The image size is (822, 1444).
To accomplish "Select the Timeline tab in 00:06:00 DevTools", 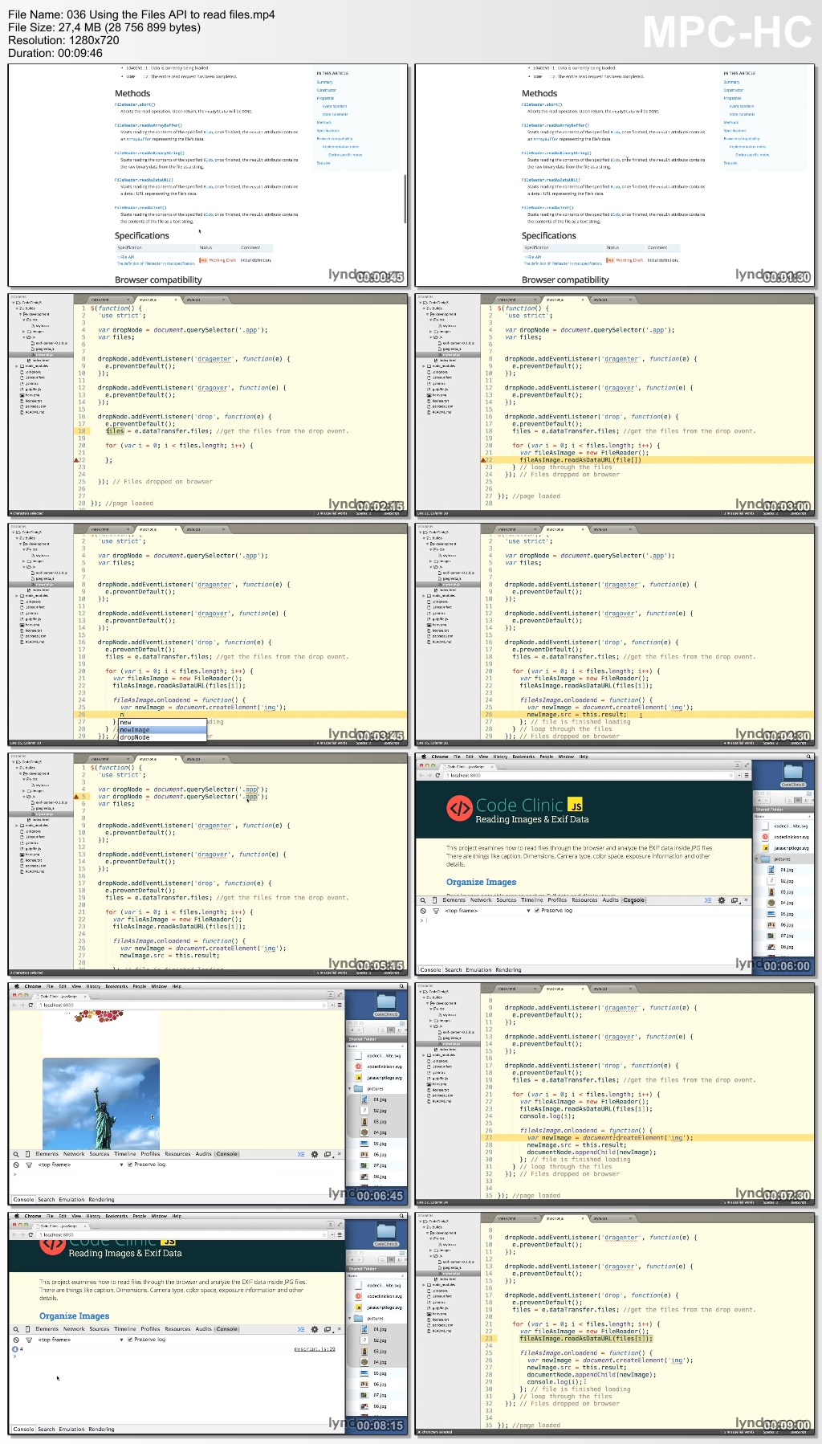I will pyautogui.click(x=531, y=900).
